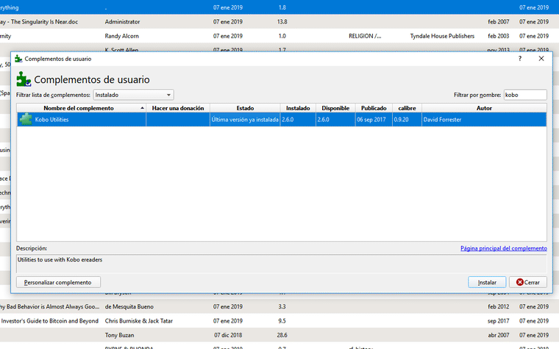Viewport: 559px width, 349px height.
Task: Select the de Mesquita Bueno author row
Action: 129,306
